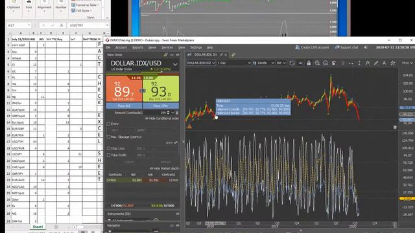Click the New Order panel list-view icon
This screenshot has height=233, width=415.
click(172, 54)
